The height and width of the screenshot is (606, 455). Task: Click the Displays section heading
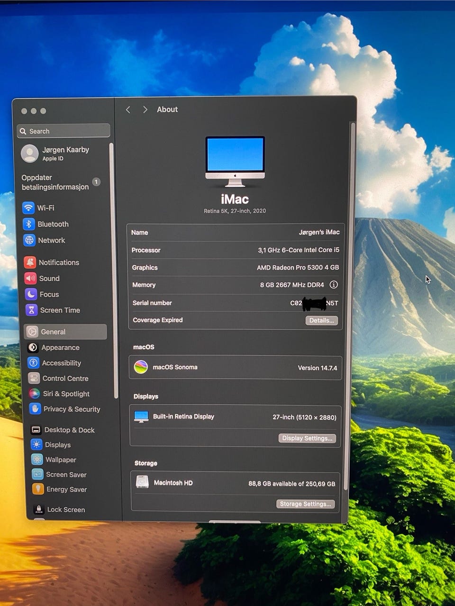tap(146, 396)
